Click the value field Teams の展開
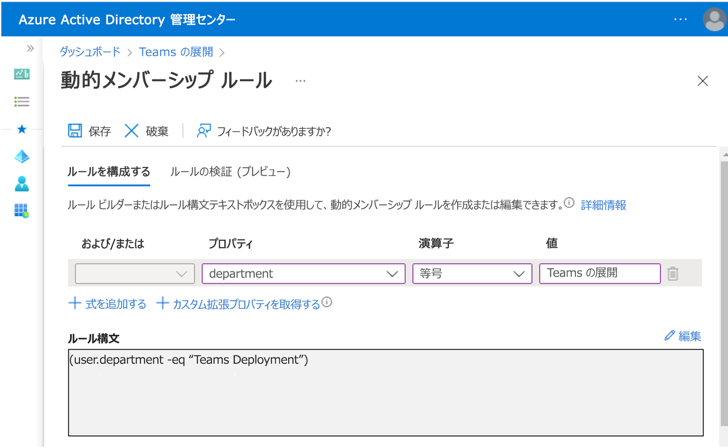Viewport: 728px width, 448px height. pos(600,274)
